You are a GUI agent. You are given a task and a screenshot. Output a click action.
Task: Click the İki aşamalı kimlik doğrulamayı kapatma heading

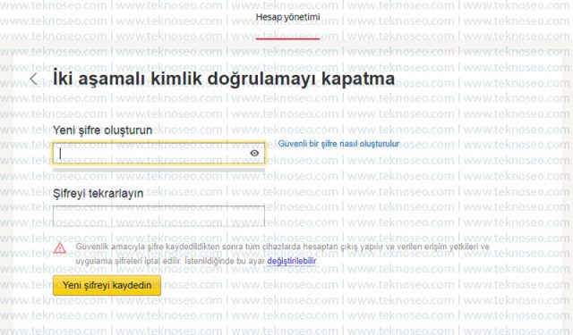[x=224, y=80]
